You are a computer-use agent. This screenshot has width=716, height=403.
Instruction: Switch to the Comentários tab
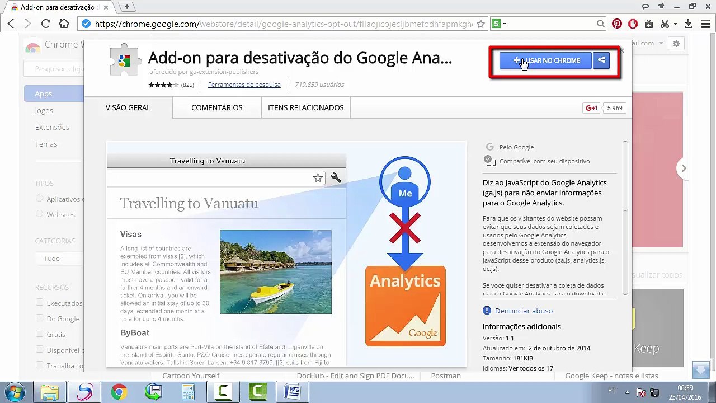[x=217, y=107]
